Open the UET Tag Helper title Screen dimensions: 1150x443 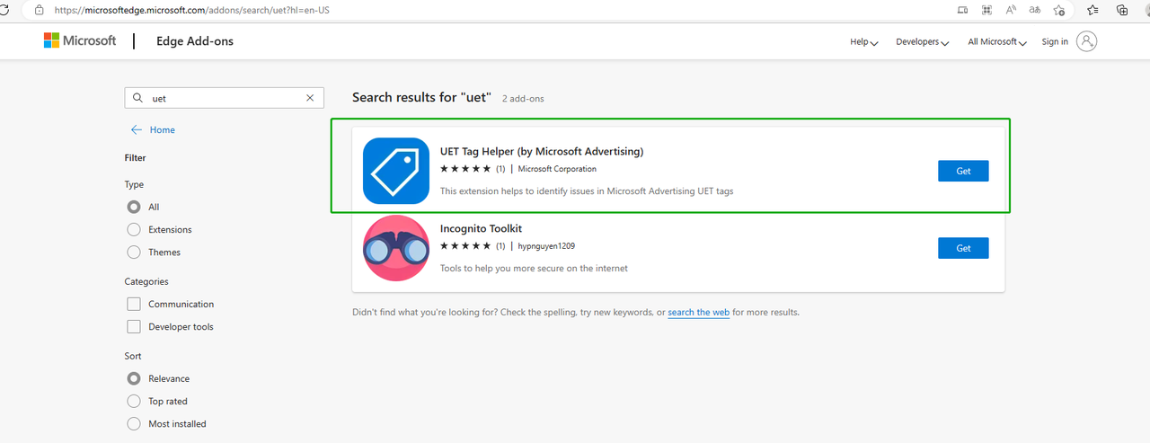(x=542, y=151)
